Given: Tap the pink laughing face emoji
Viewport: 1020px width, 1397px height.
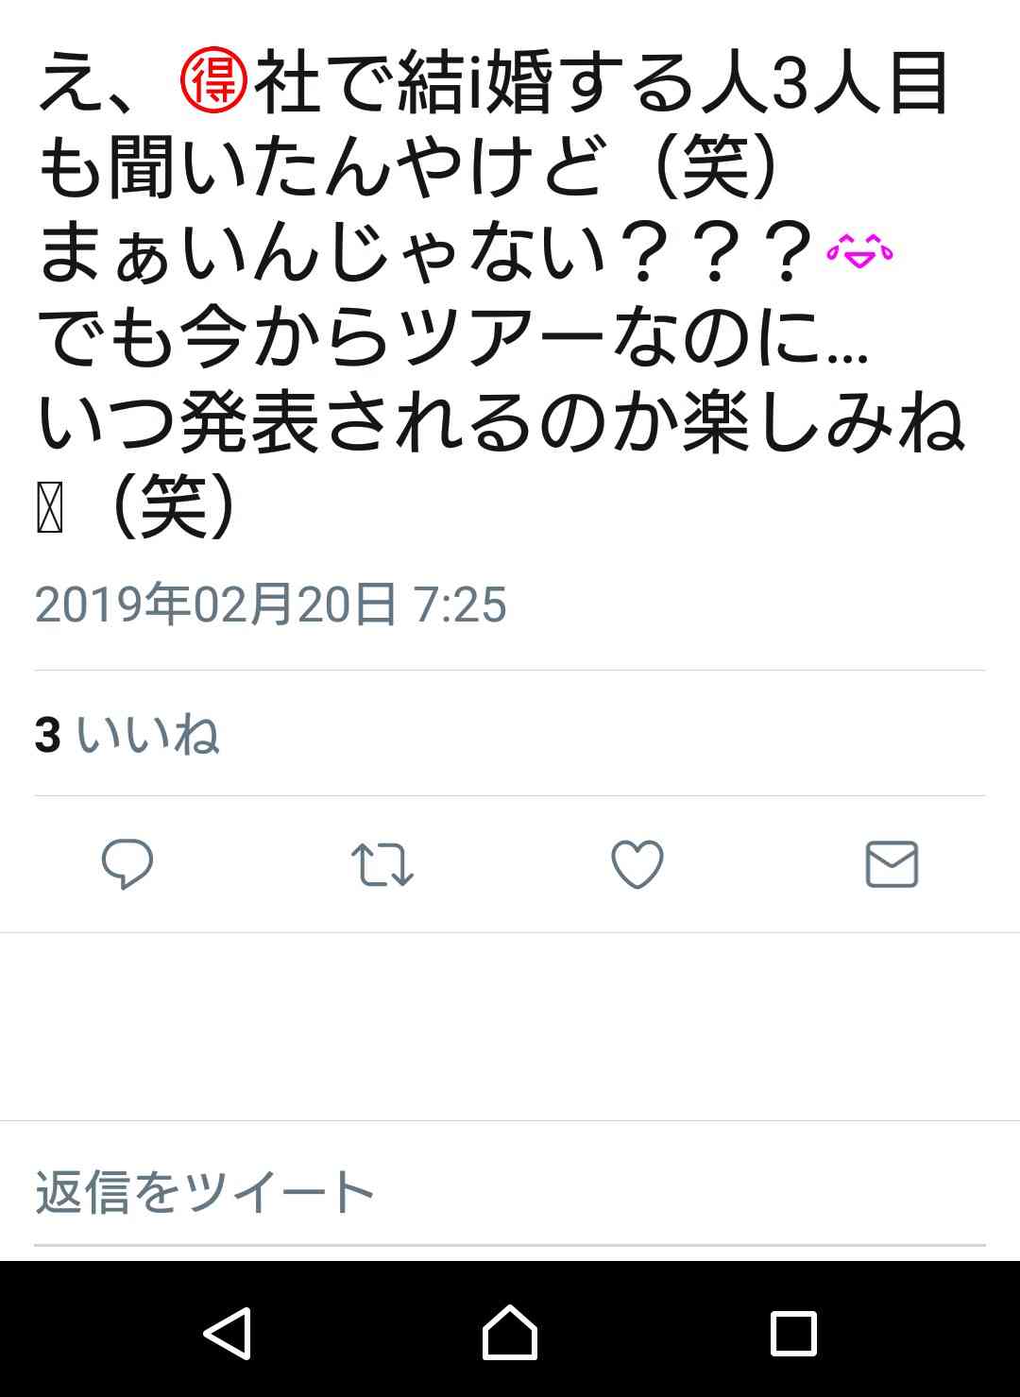Looking at the screenshot, I should (859, 251).
